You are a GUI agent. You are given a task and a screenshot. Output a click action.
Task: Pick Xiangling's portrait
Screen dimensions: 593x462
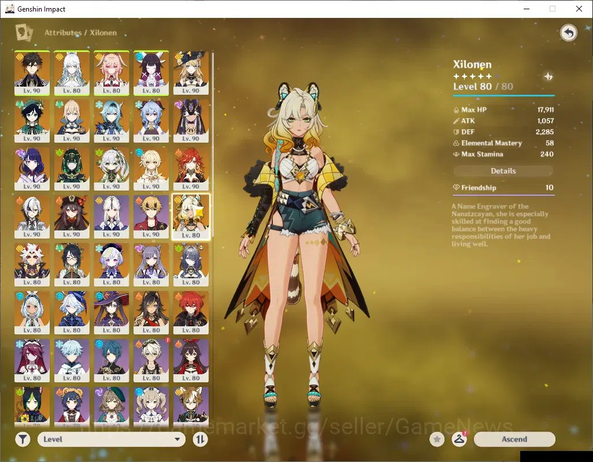(72, 406)
